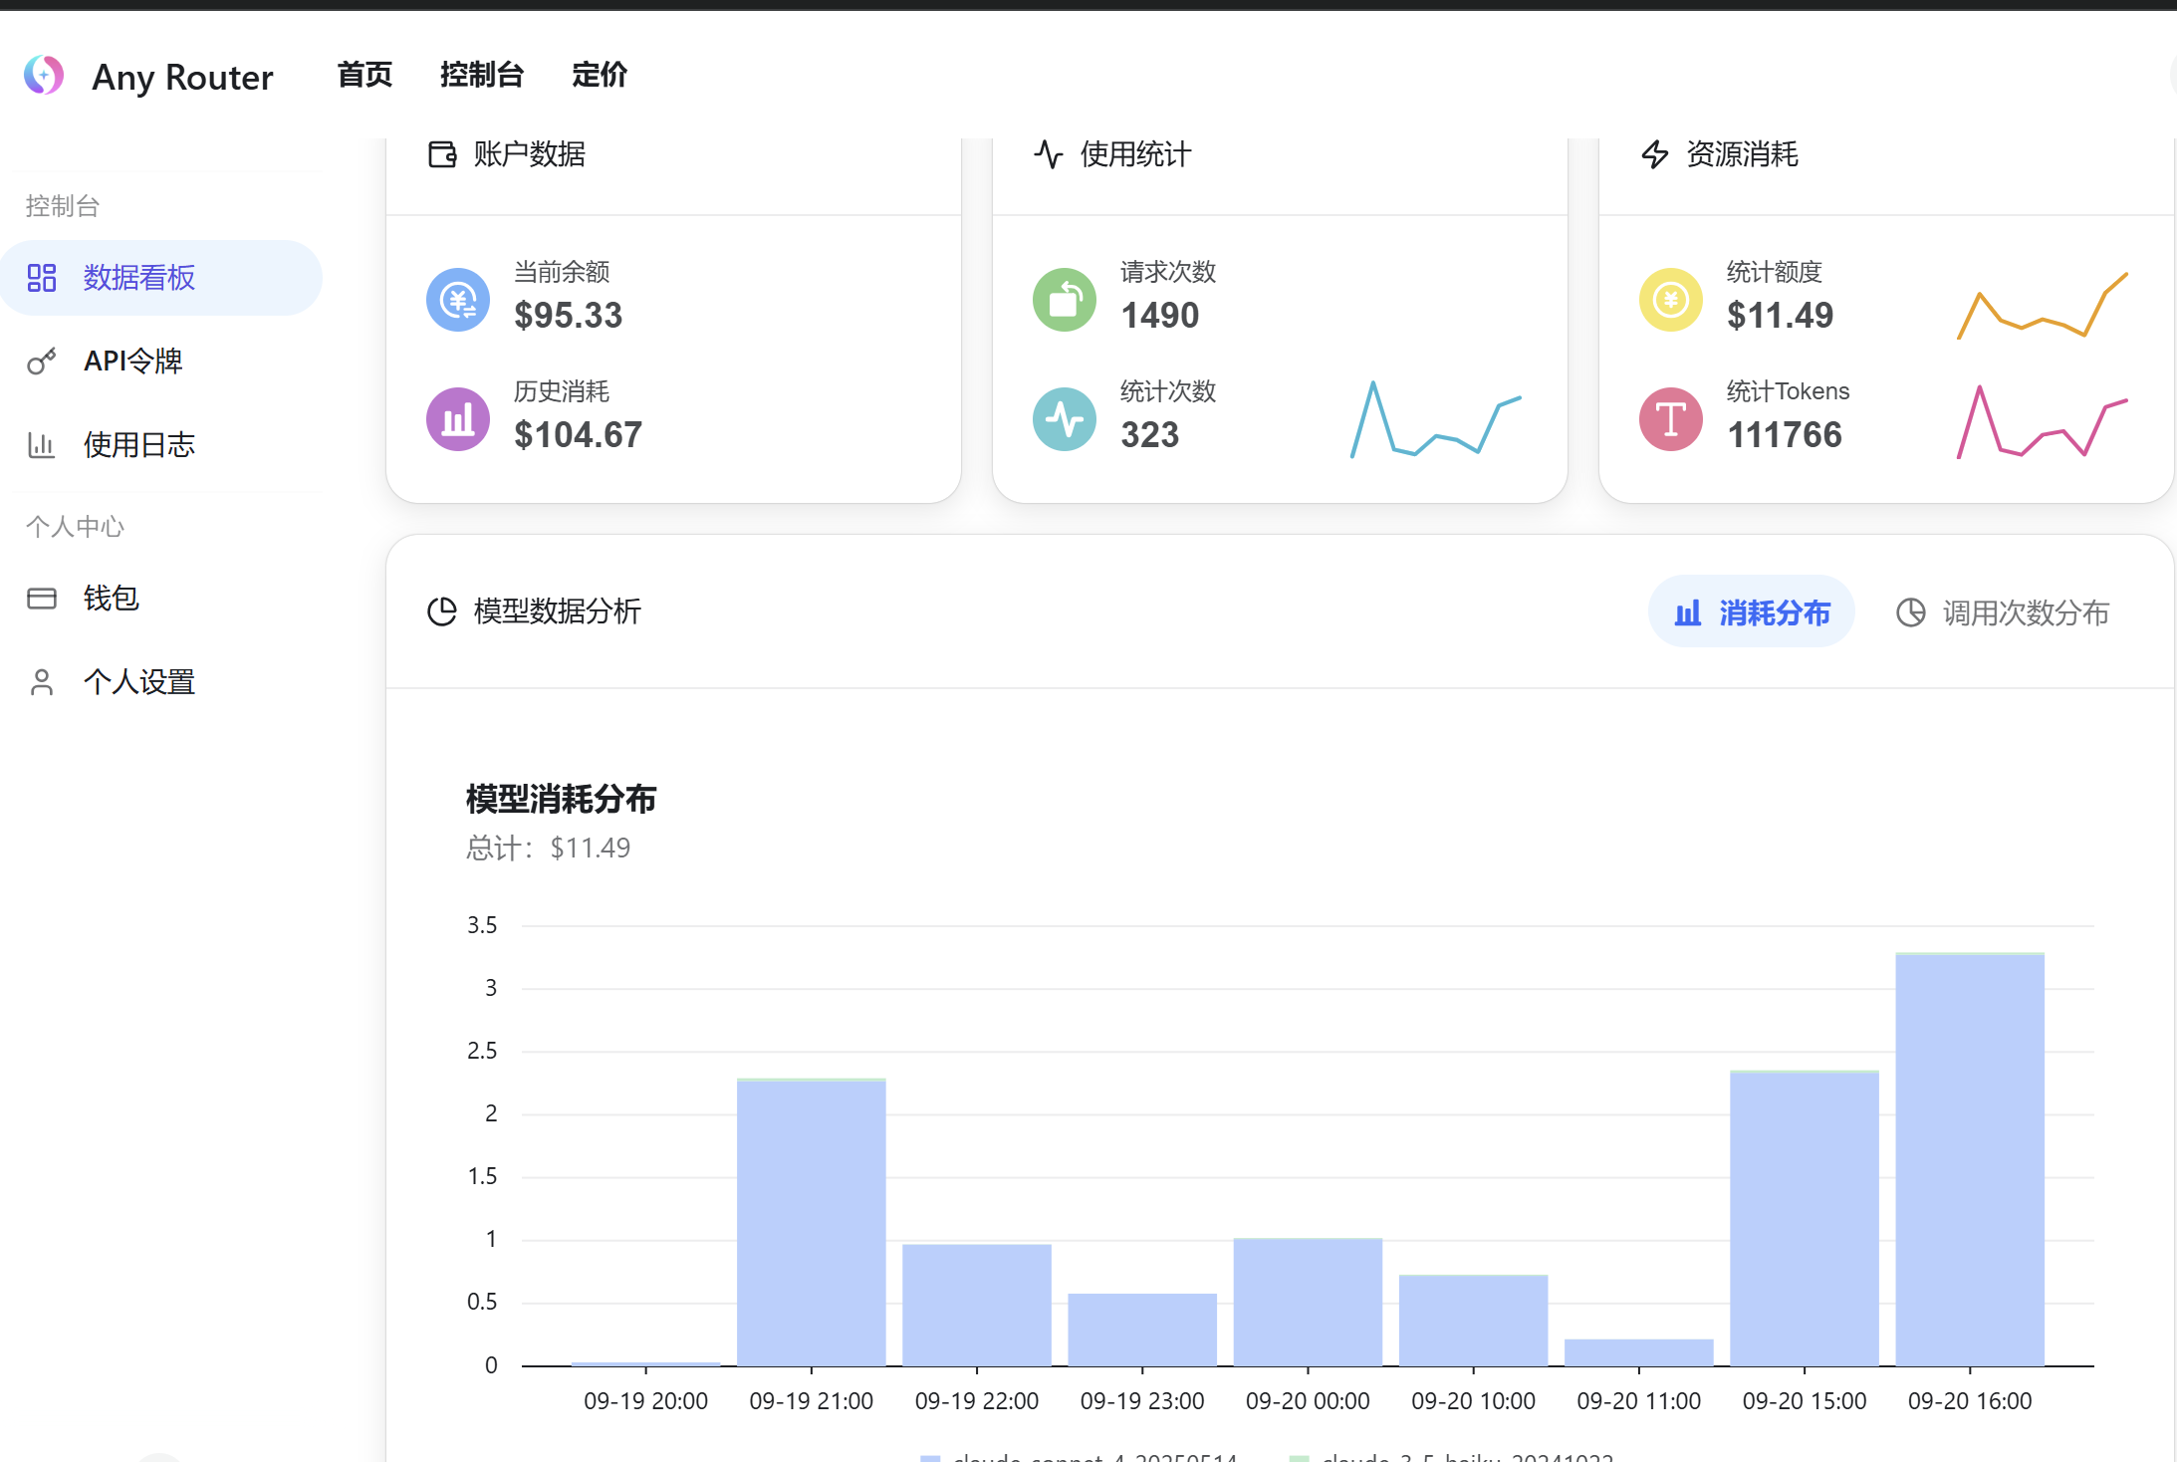The width and height of the screenshot is (2177, 1462).
Task: Click the 历史消耗 purple bar-chart icon
Action: (x=458, y=419)
